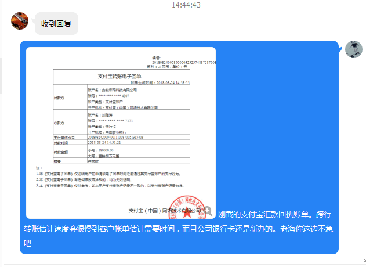Click the receipt title '支付宝转账电子回单'
Image resolution: width=366 pixels, height=267 pixels.
pyautogui.click(x=119, y=77)
